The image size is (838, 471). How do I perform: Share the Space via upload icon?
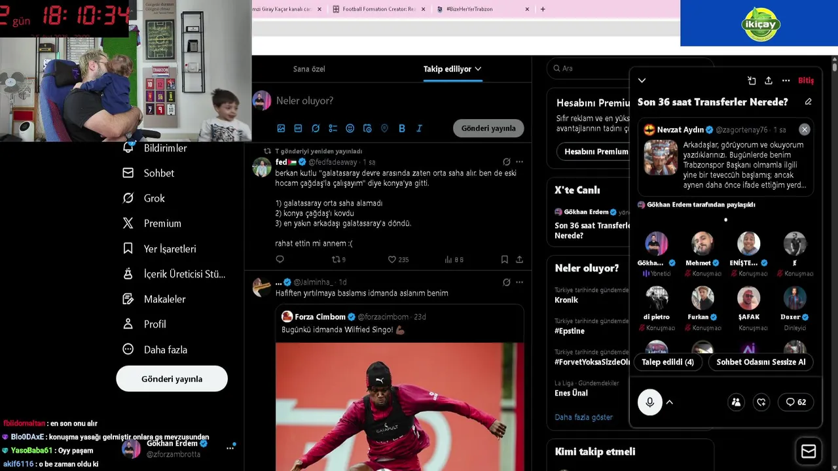point(769,80)
